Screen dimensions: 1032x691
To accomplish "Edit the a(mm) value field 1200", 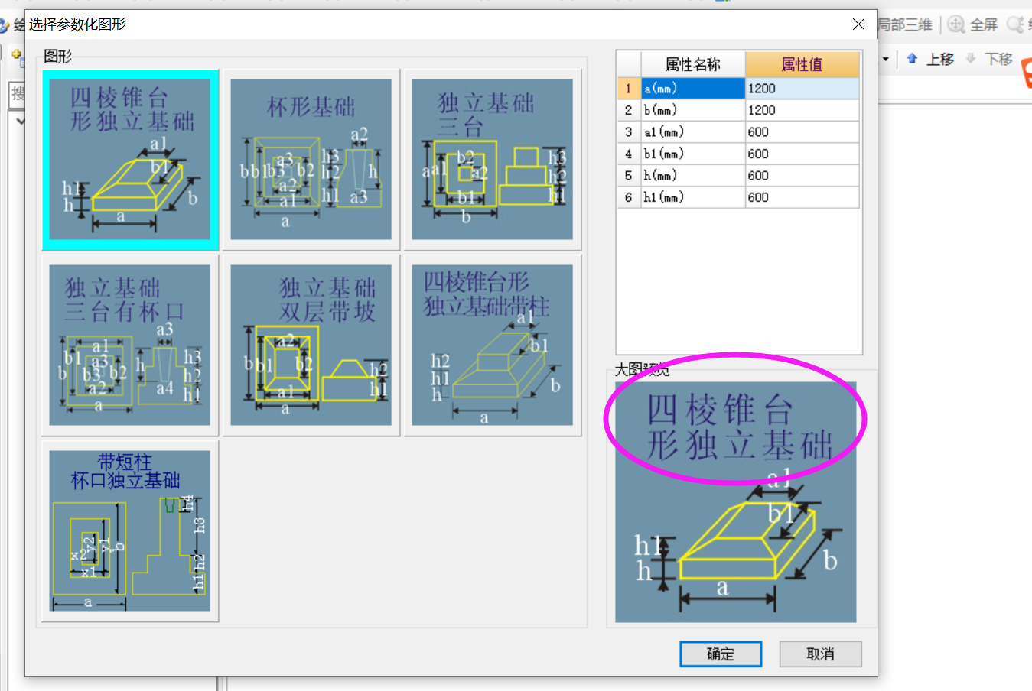I will click(x=802, y=89).
